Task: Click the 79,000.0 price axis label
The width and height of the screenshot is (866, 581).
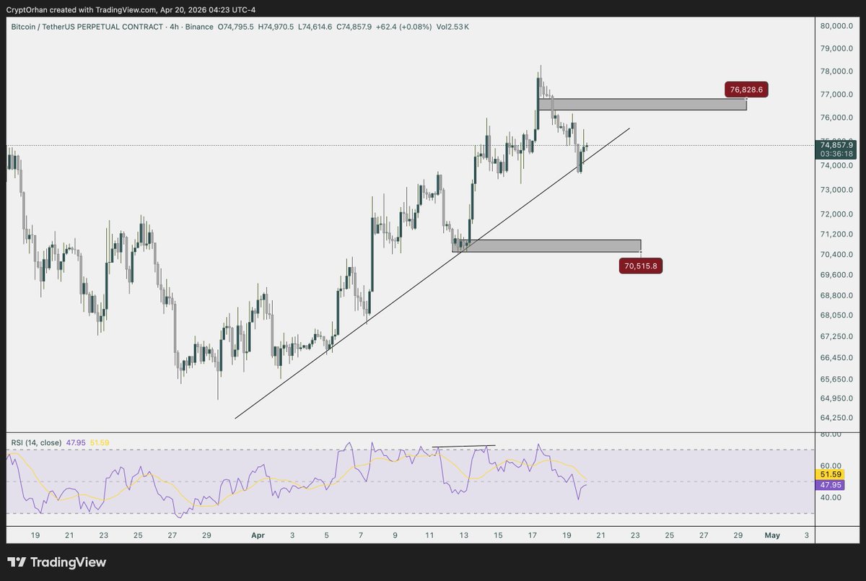Action: click(837, 48)
